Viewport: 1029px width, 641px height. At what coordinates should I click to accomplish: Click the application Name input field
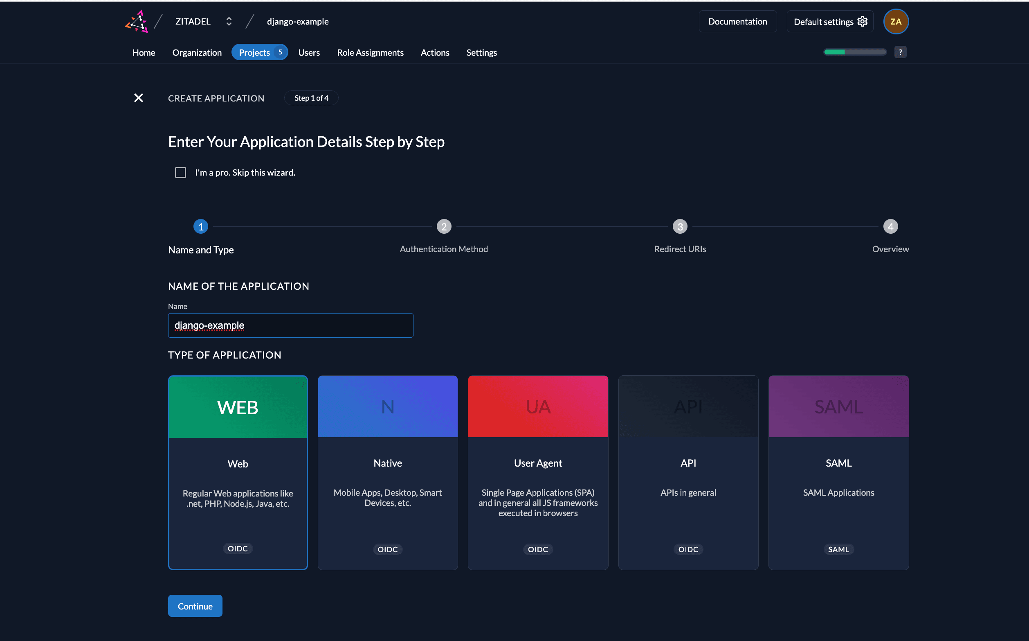coord(290,325)
